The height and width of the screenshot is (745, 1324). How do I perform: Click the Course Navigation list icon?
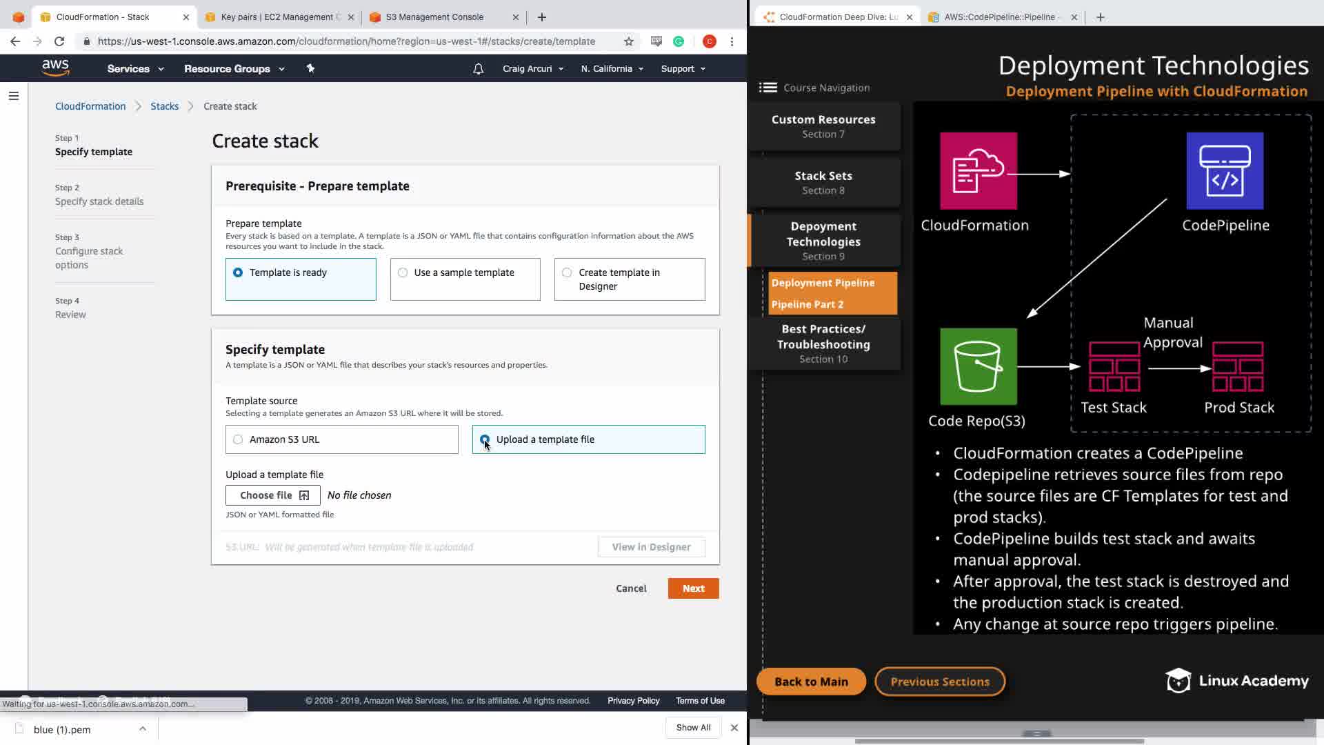point(768,88)
